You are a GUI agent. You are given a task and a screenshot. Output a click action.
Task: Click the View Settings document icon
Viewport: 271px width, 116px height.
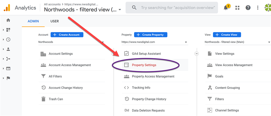[210, 54]
